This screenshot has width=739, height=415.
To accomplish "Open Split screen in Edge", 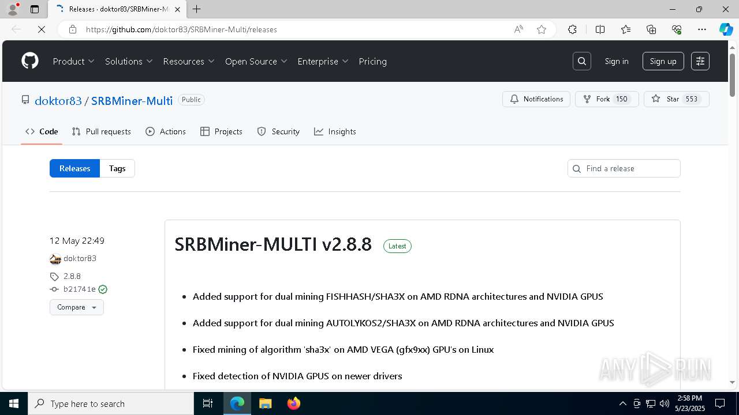I will 600,29.
